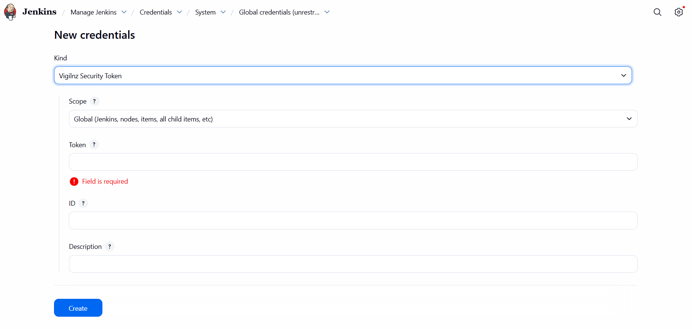Click the Create button
This screenshot has width=692, height=329.
pyautogui.click(x=78, y=308)
